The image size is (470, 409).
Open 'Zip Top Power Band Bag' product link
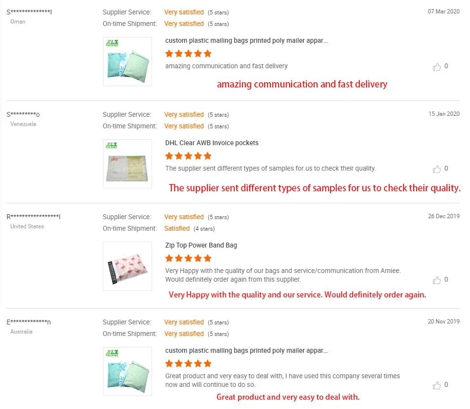201,245
